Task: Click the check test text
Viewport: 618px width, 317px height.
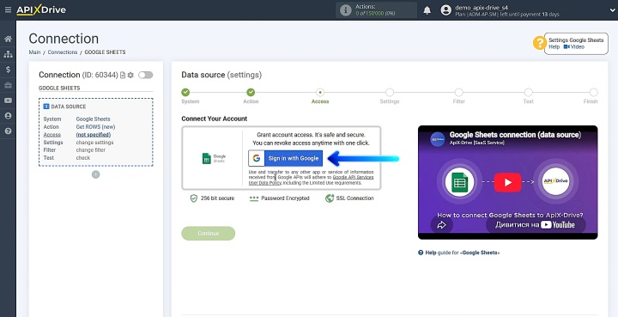Action: [83, 158]
